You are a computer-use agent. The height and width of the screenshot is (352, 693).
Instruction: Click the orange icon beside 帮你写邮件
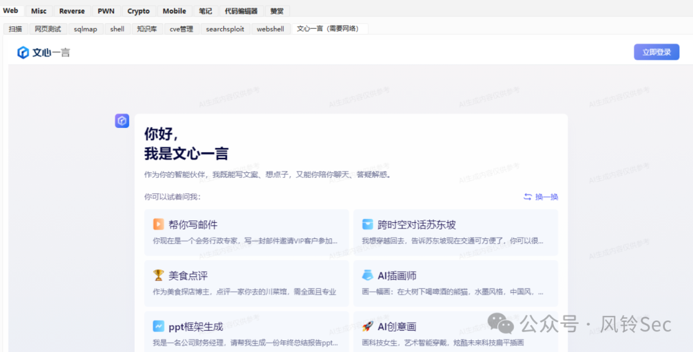pyautogui.click(x=158, y=224)
